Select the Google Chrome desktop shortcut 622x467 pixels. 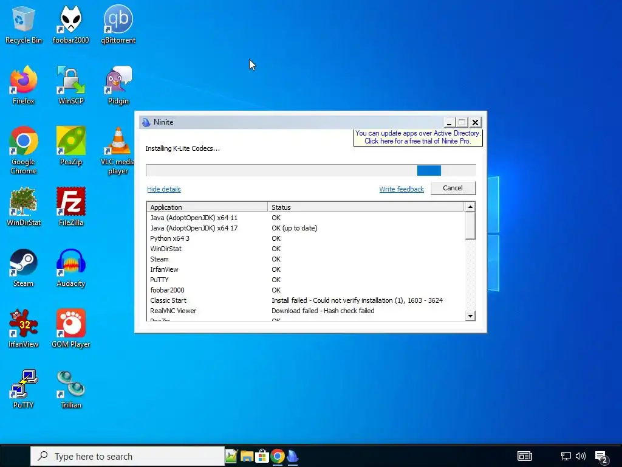pos(24,151)
